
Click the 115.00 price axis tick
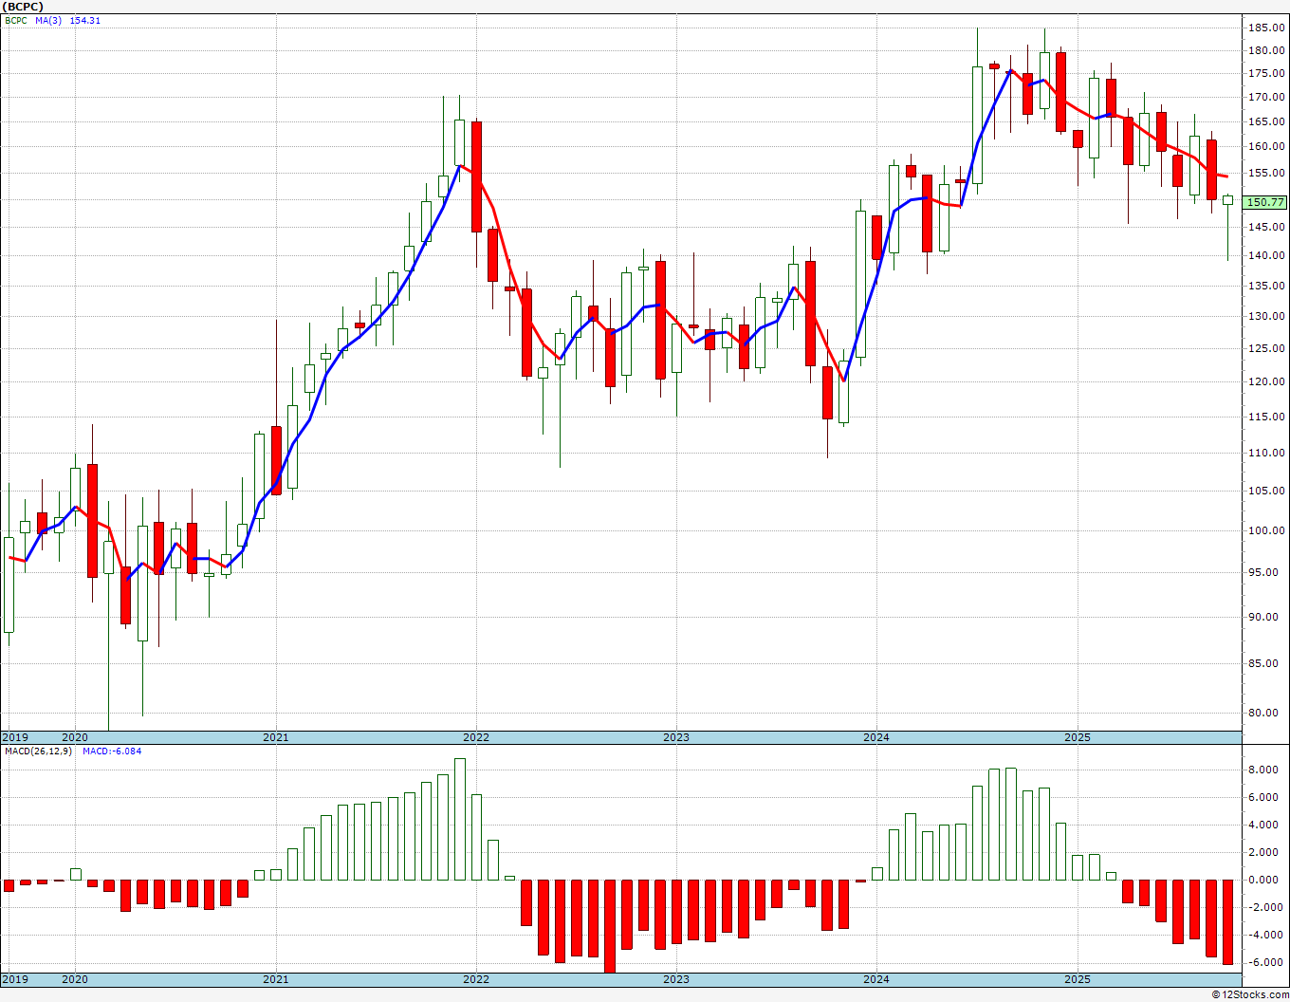(1266, 417)
